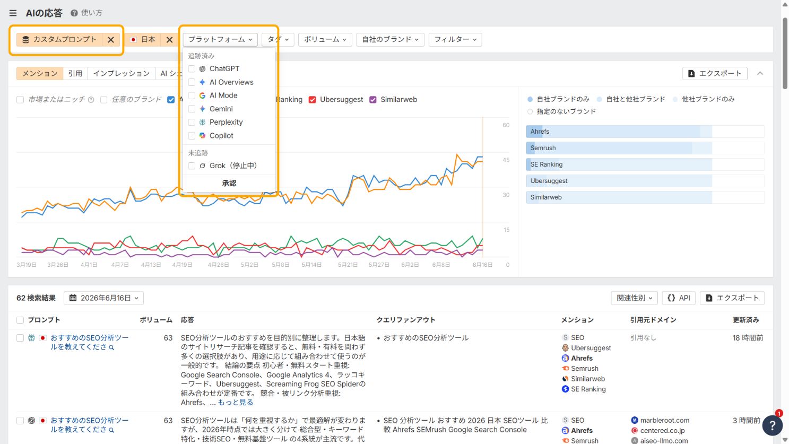Open the prompt link in the 18 時間前 row
The width and height of the screenshot is (789, 444).
pyautogui.click(x=89, y=342)
